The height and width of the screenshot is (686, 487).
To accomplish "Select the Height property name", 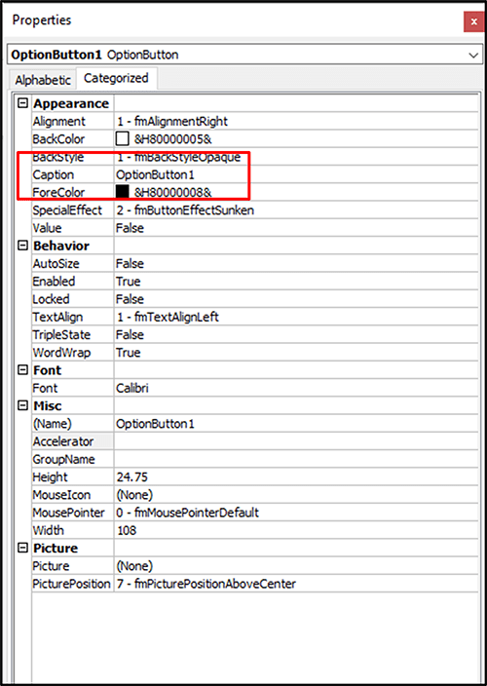I will pos(51,477).
